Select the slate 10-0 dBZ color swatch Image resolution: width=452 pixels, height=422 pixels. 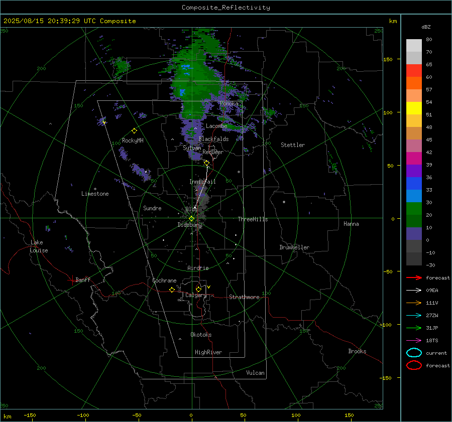tap(414, 234)
